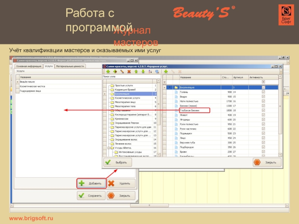
Task: Toggle the Активность checkbox for Ягодицы
Action: click(x=263, y=119)
